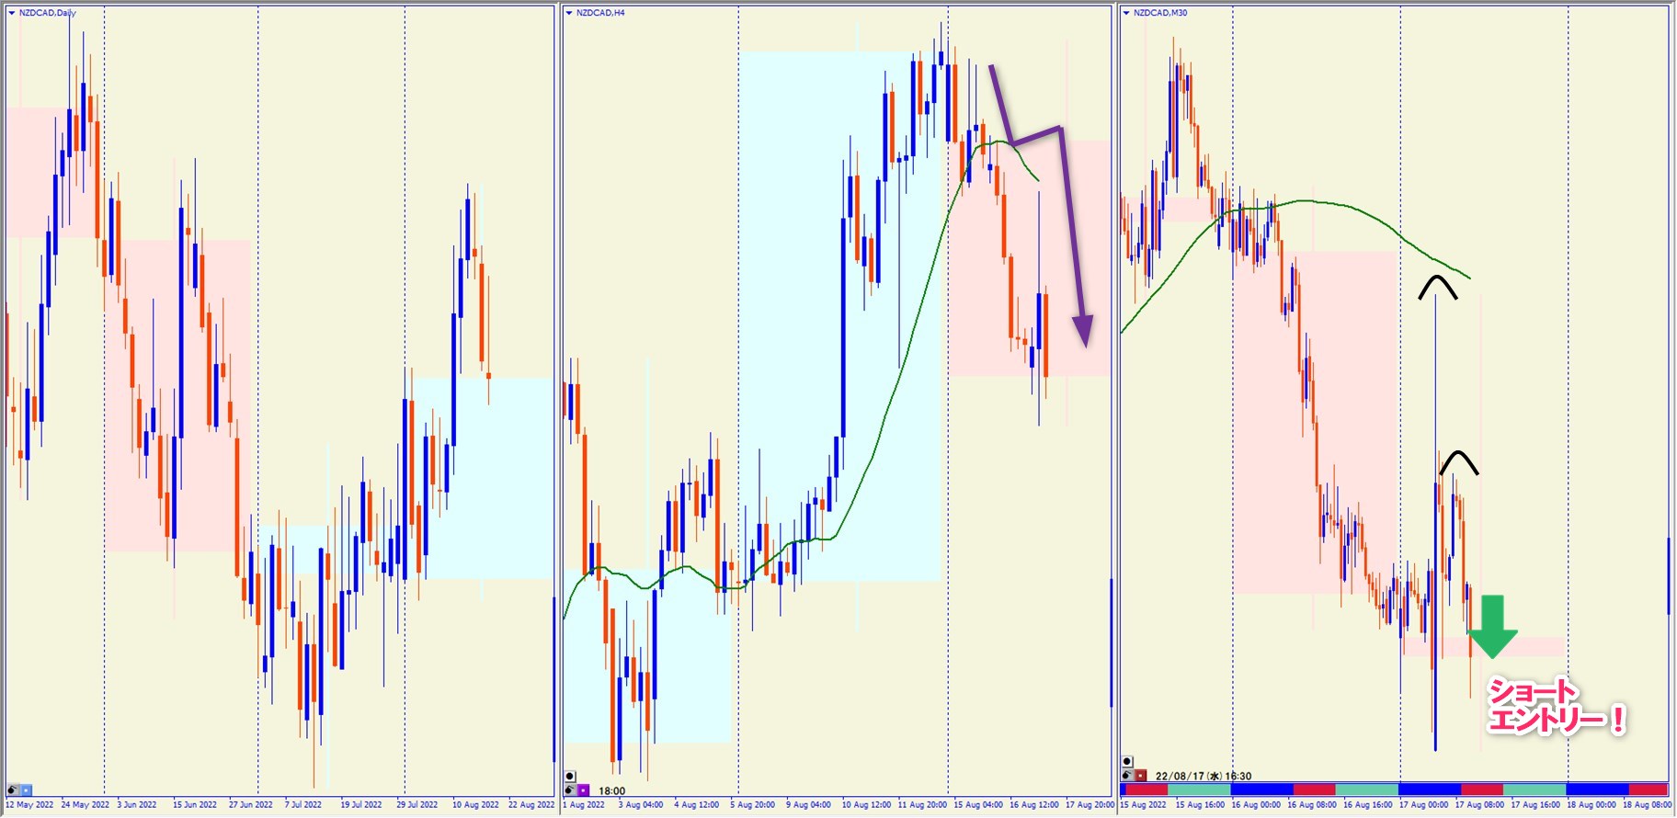The height and width of the screenshot is (818, 1677).
Task: Click the 10 Aug 12:00 label on H4 axis
Action: coord(866,805)
